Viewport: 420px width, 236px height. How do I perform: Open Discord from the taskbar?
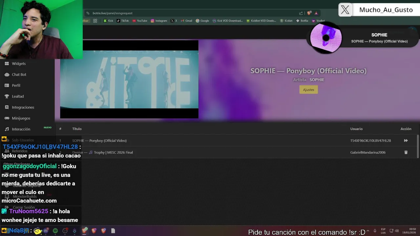[46, 231]
